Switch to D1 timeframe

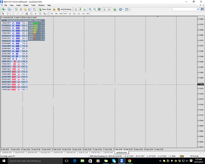click(79, 13)
